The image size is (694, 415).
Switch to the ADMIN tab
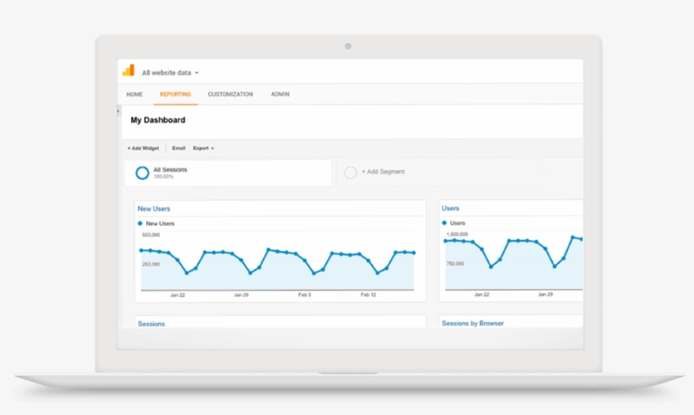[280, 94]
